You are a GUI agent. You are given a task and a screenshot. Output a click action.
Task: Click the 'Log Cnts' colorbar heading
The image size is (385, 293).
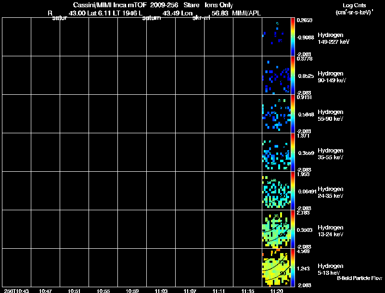[x=354, y=5]
